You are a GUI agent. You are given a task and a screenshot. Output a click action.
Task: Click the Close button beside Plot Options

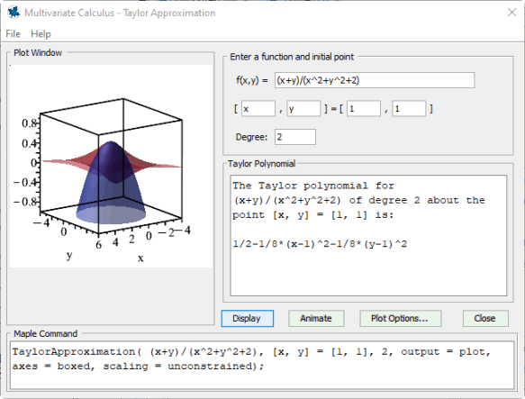(485, 318)
